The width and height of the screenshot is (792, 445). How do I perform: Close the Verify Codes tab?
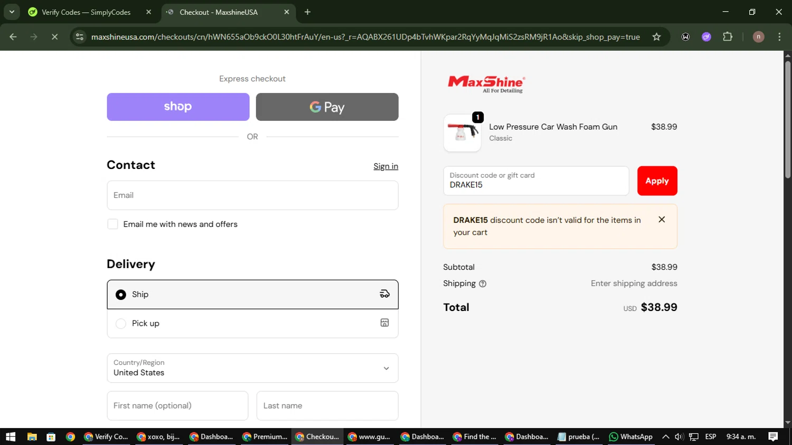(148, 12)
